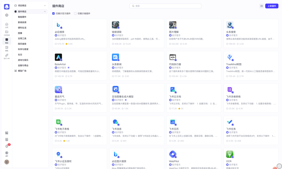
Task: Click the OCR plugin icon
Action: (x=230, y=154)
